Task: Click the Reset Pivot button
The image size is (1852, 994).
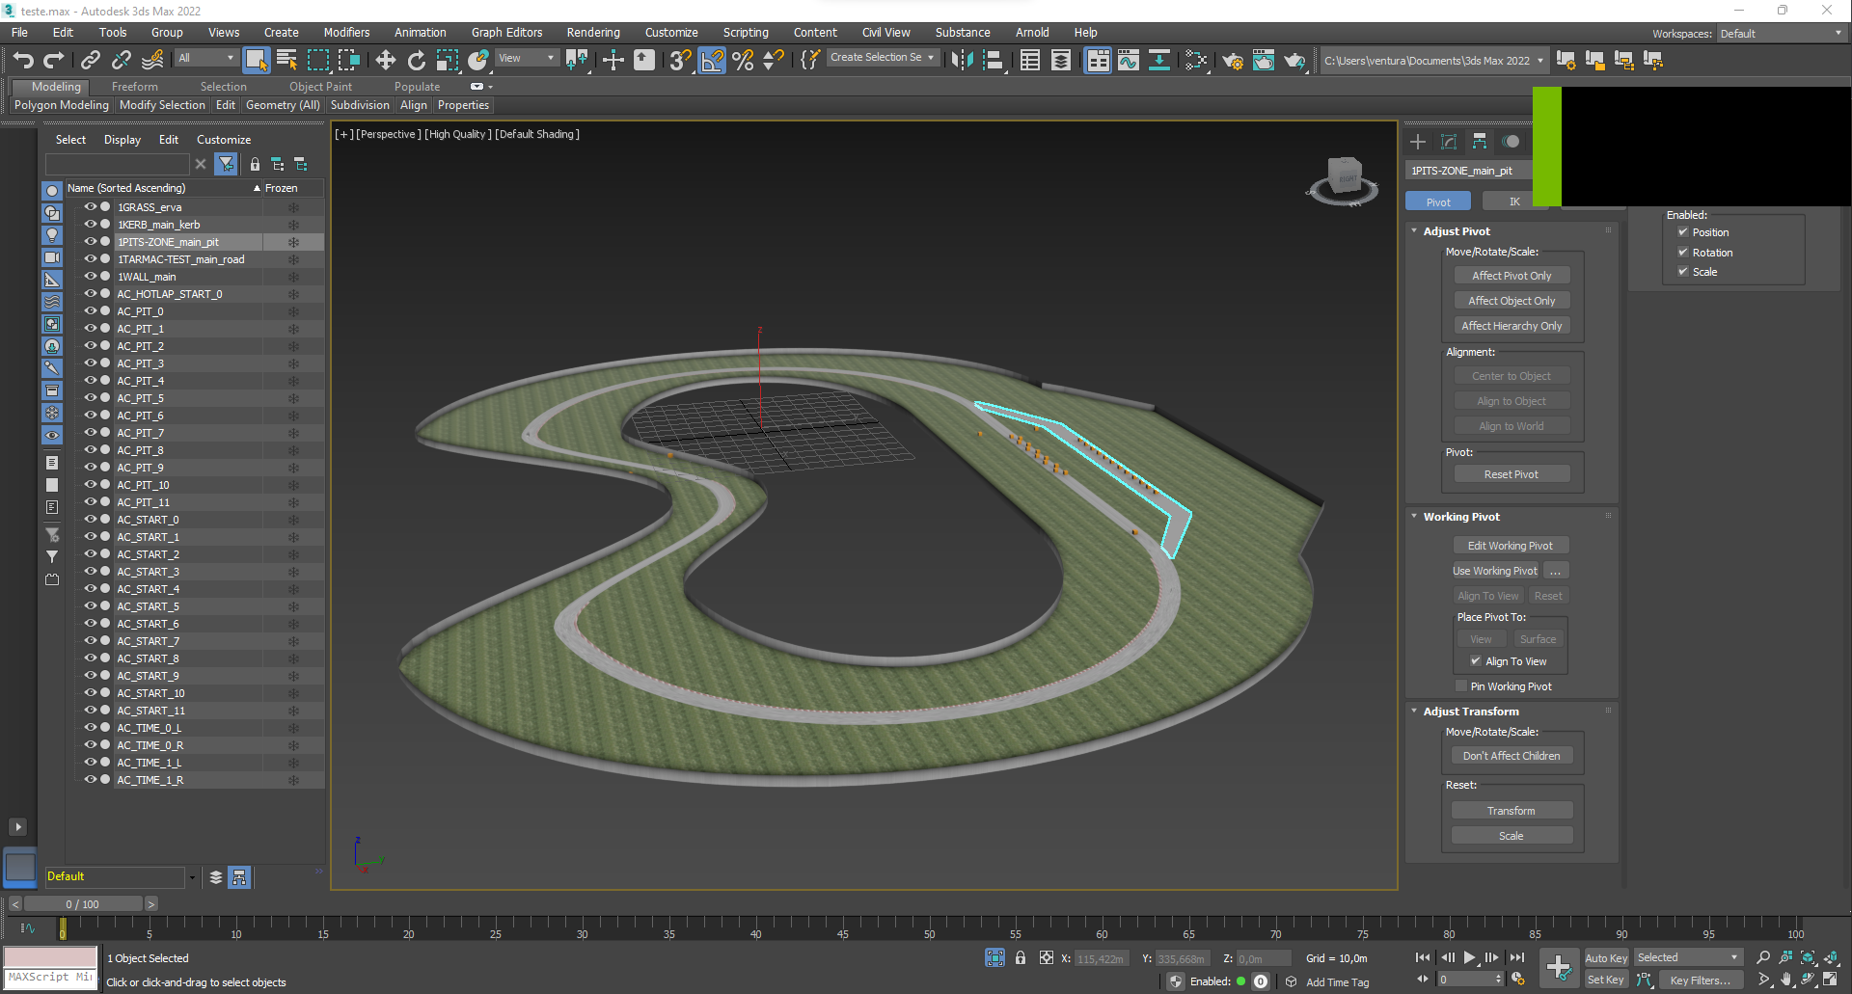Action: (1512, 474)
